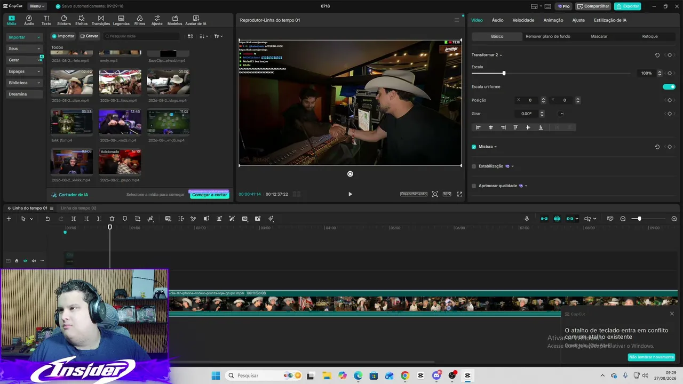Zoom in the timeline with plus icon
The width and height of the screenshot is (683, 384).
674,219
